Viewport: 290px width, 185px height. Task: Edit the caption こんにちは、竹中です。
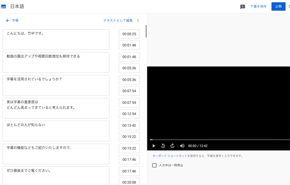click(56, 40)
